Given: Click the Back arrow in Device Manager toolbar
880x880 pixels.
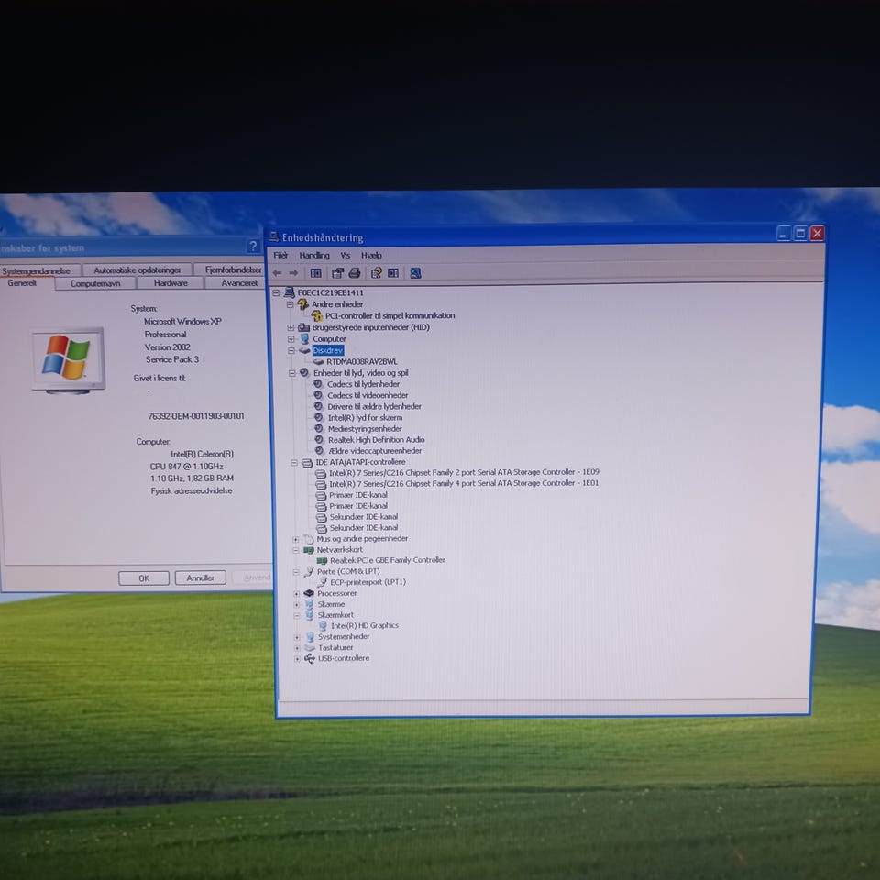Looking at the screenshot, I should click(x=277, y=273).
